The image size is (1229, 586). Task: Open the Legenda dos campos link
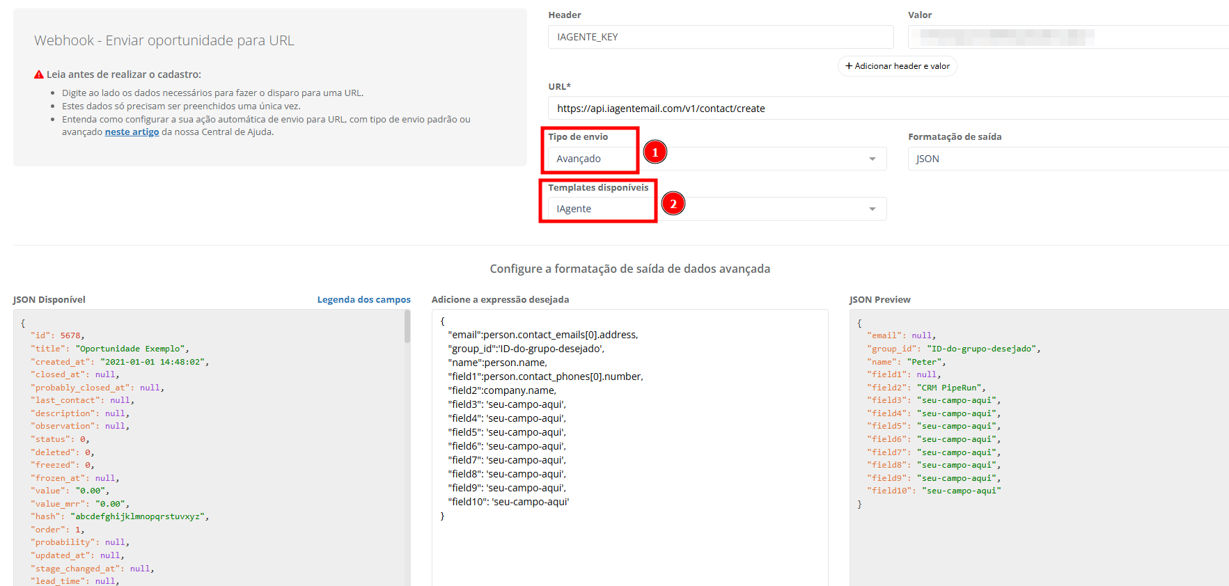coord(363,300)
